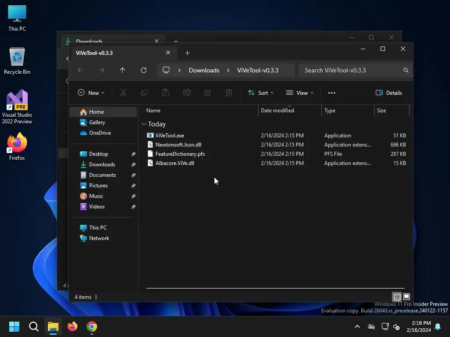Refresh the ViVeTool-v0.3.3 folder
This screenshot has height=337, width=450.
point(144,70)
